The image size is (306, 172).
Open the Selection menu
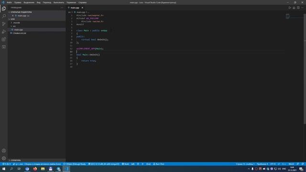(29, 2)
